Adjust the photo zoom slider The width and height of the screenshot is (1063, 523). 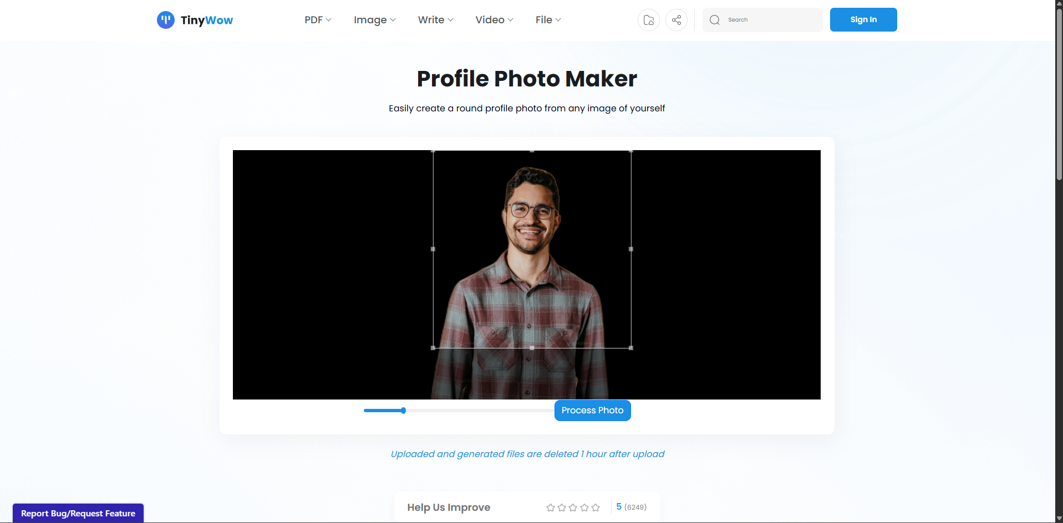click(403, 411)
